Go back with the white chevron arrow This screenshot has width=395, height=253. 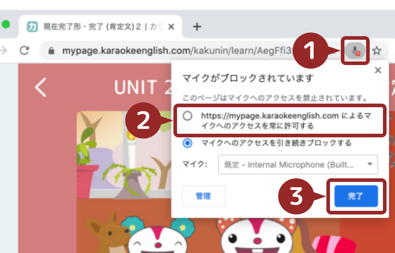41,87
